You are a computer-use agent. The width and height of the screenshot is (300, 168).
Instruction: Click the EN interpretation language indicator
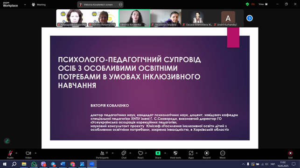(x=253, y=4)
